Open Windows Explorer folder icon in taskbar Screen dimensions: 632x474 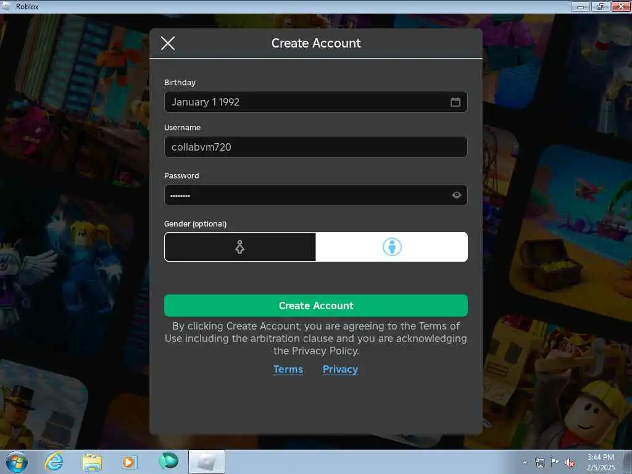point(92,462)
